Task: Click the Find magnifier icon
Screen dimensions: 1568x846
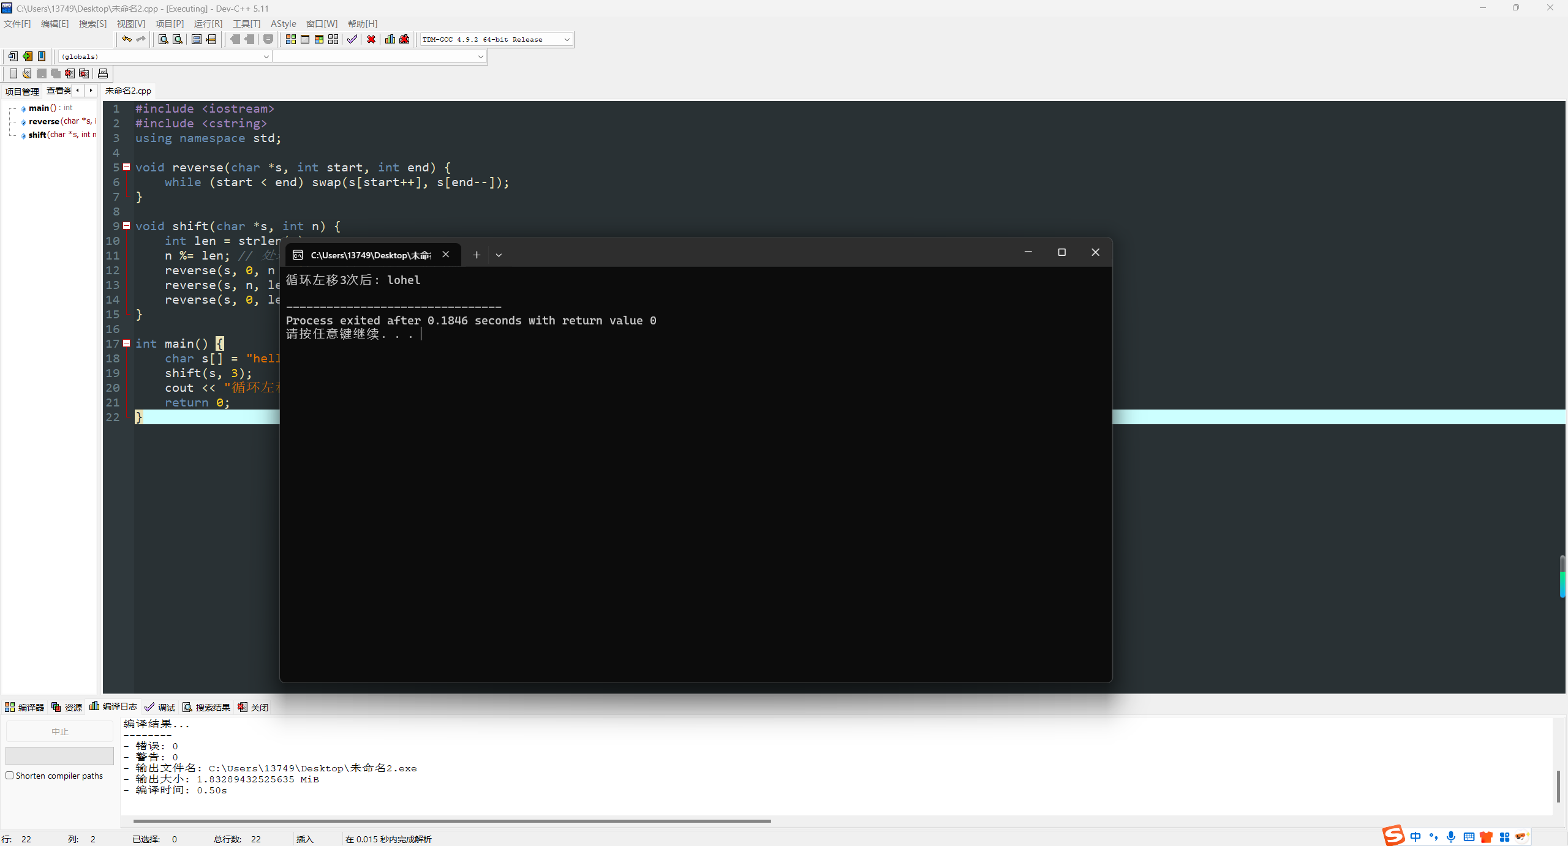Action: (x=164, y=39)
